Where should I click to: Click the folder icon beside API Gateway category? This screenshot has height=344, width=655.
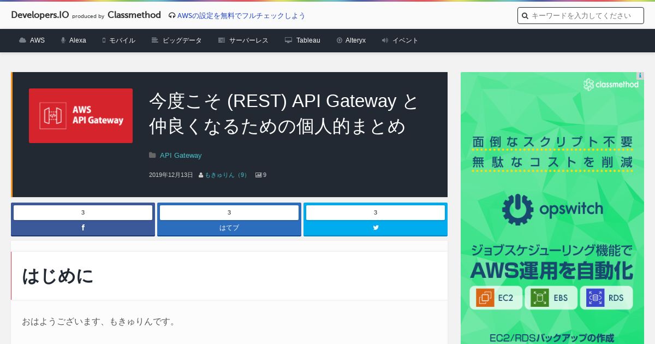[152, 155]
